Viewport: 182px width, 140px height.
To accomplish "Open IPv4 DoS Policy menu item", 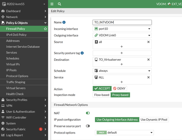I will [x=16, y=35].
